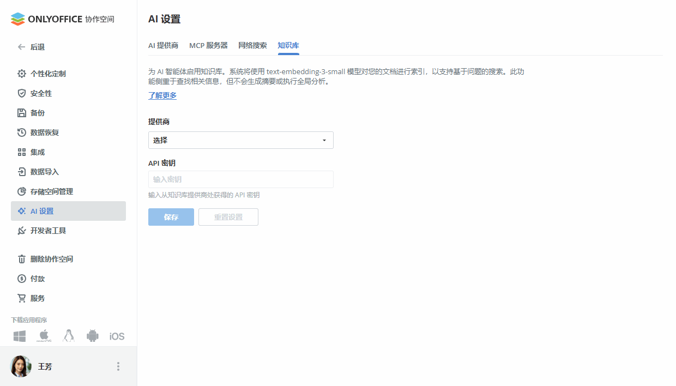The height and width of the screenshot is (386, 676).
Task: Download the Windows desktop app
Action: point(20,336)
